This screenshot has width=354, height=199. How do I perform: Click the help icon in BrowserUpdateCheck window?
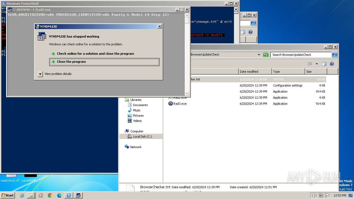click(332, 64)
